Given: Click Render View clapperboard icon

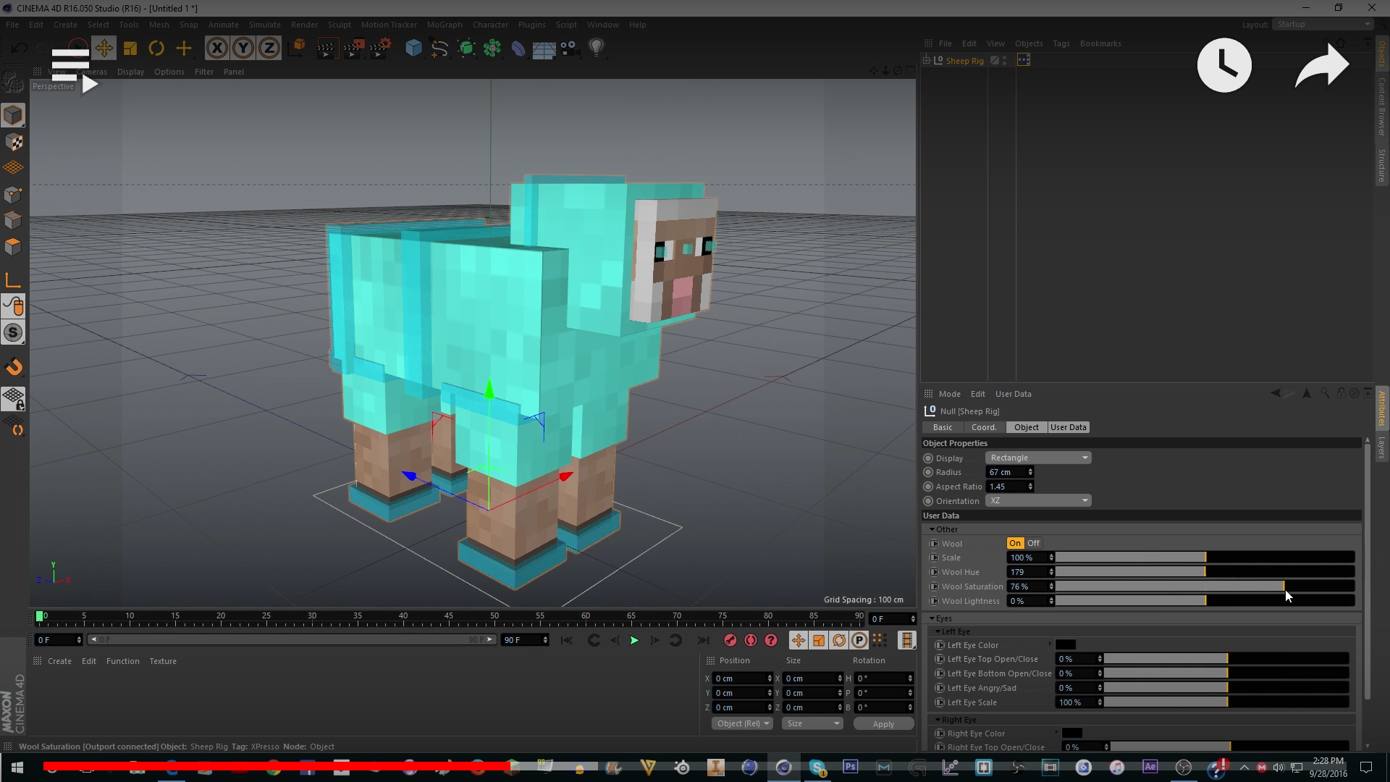Looking at the screenshot, I should pyautogui.click(x=327, y=49).
